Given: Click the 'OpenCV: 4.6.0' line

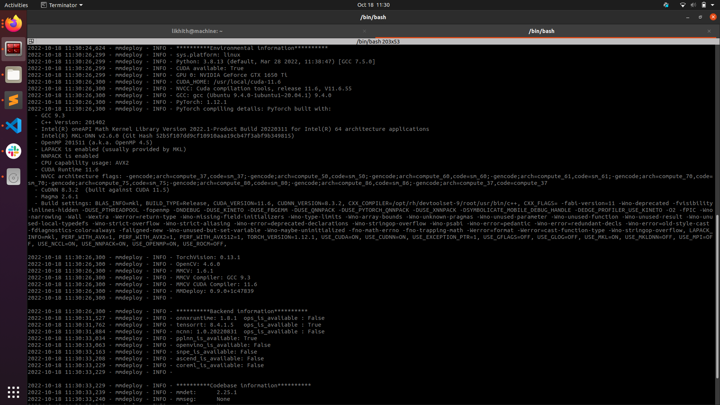Looking at the screenshot, I should point(198,264).
